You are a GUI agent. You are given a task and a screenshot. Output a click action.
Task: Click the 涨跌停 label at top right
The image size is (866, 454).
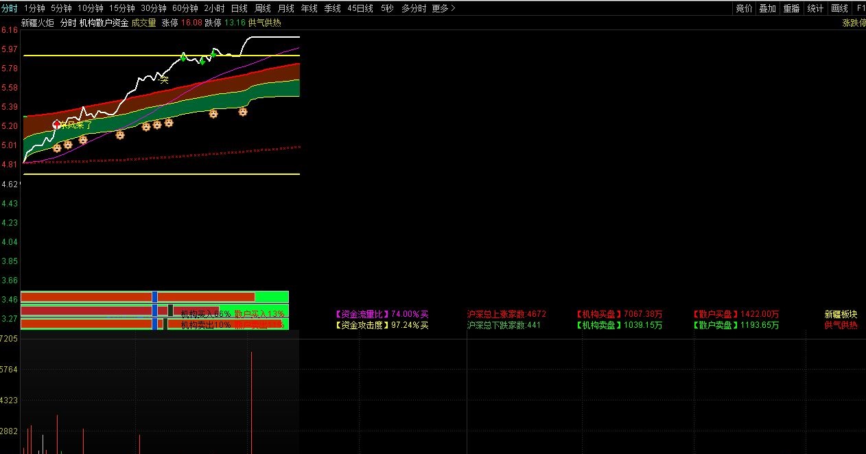[x=854, y=23]
